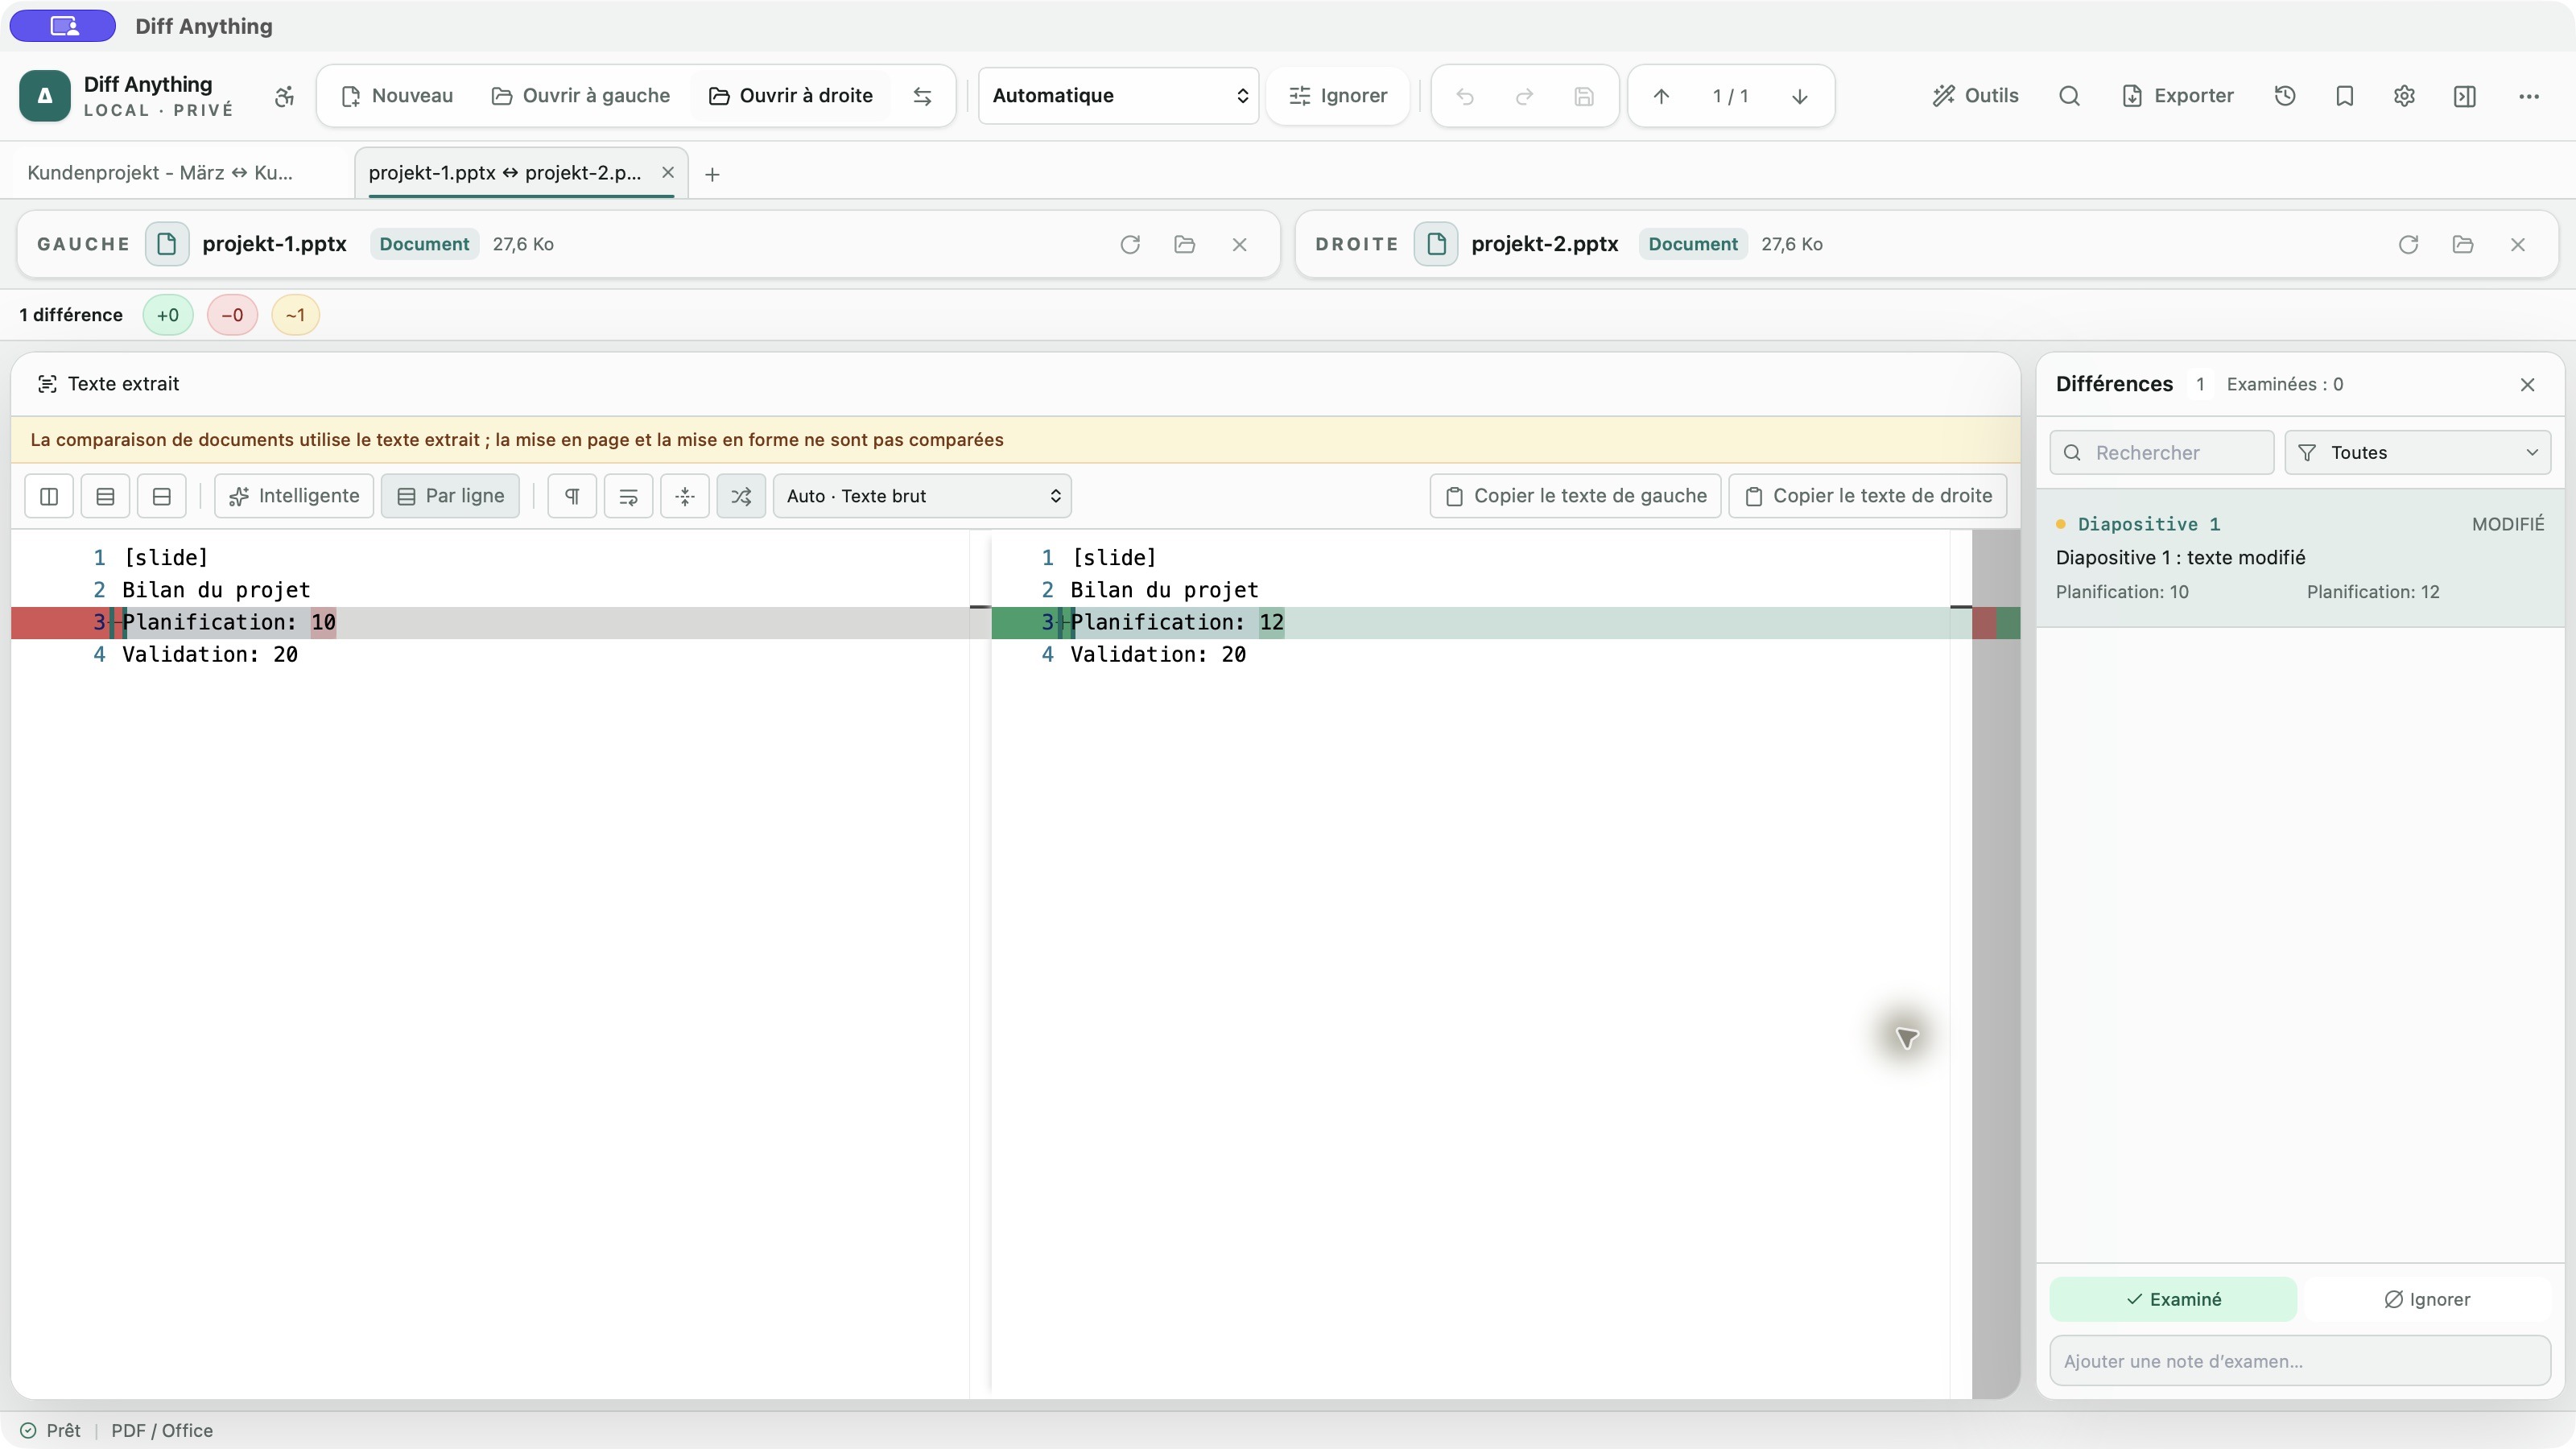2576x1449 pixels.
Task: Click Ouvrir à droite
Action: [791, 96]
